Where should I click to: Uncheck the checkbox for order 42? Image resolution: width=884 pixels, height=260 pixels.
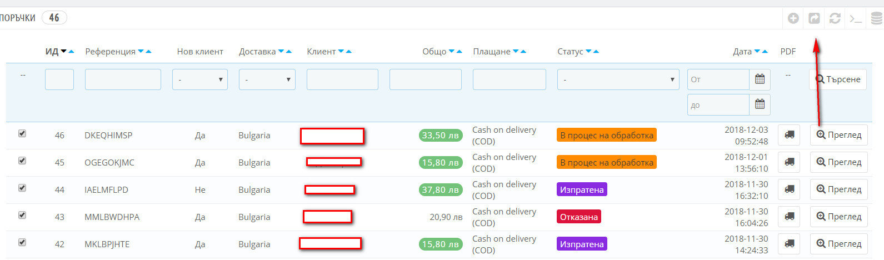click(22, 242)
